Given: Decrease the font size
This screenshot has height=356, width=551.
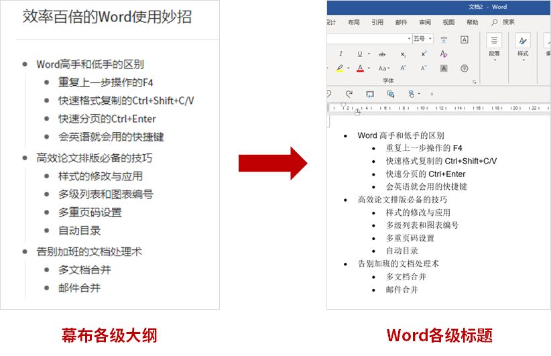Looking at the screenshot, I should coord(424,68).
